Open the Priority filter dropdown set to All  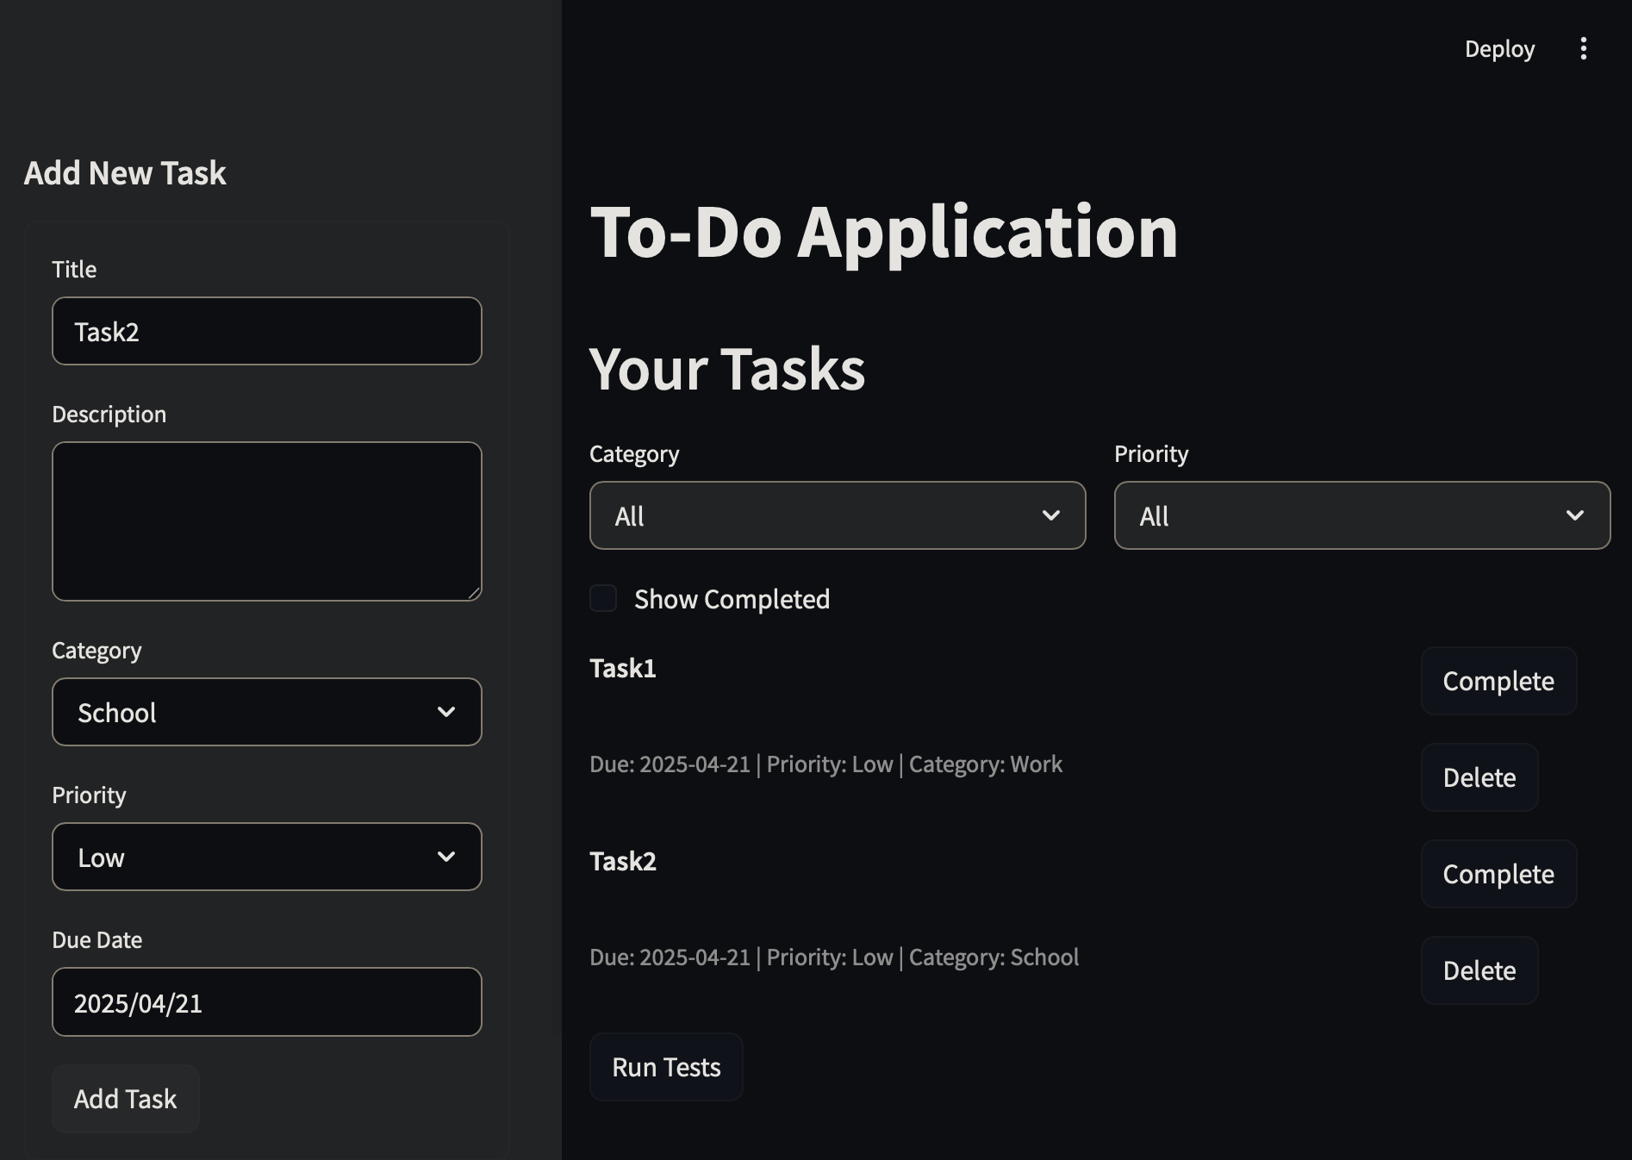pos(1362,515)
